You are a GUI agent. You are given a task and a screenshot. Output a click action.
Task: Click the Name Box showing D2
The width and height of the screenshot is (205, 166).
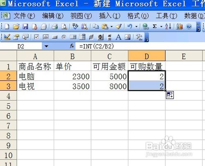[x=21, y=46]
